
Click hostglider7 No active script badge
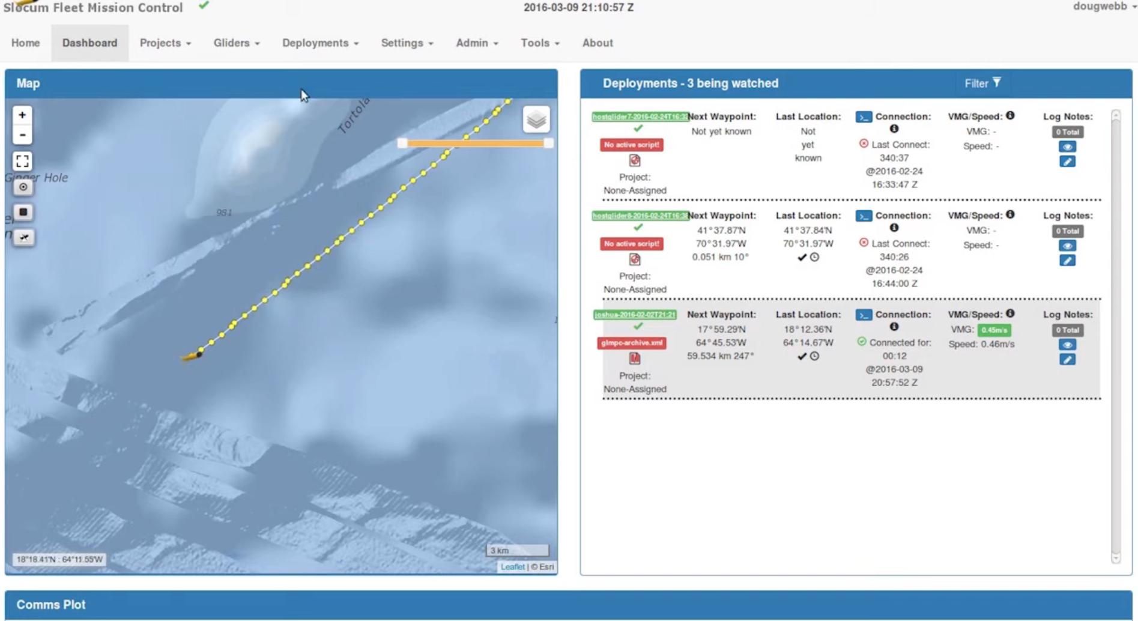coord(632,145)
